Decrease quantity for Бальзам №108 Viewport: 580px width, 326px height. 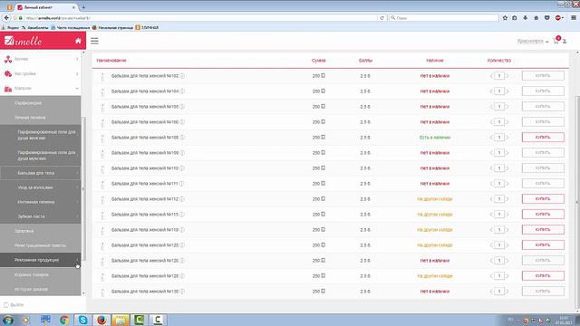(x=491, y=138)
